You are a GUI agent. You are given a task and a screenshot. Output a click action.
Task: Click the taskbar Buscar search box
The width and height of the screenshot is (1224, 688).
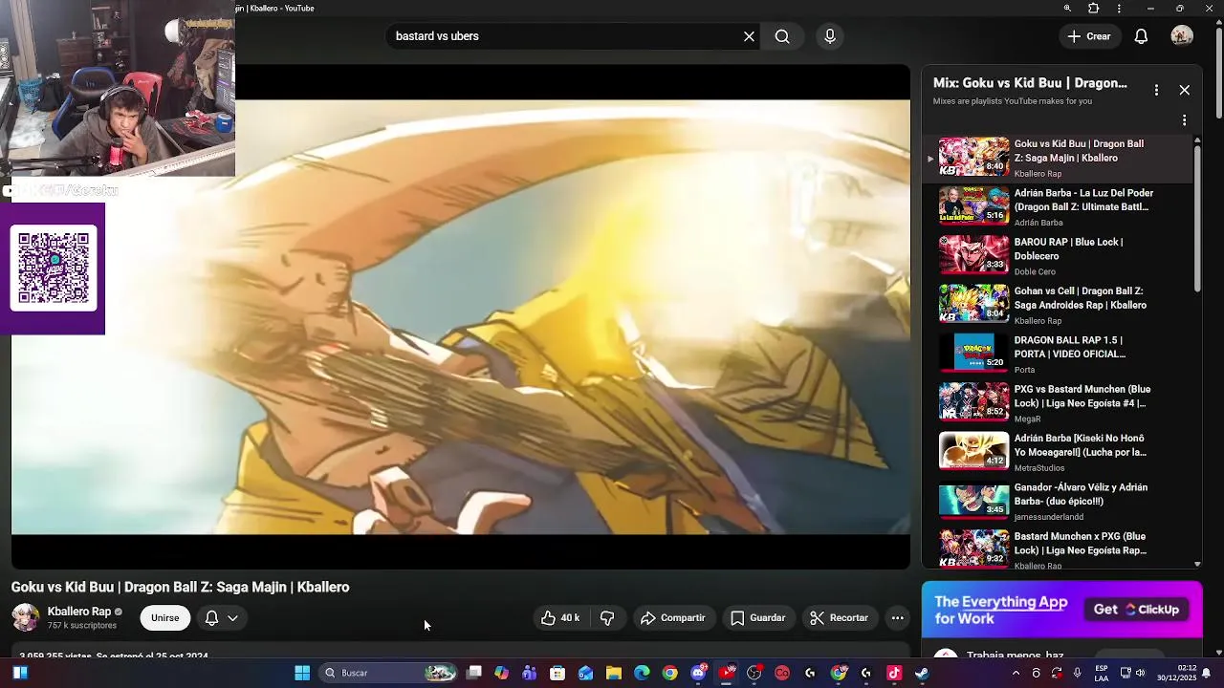(x=389, y=673)
